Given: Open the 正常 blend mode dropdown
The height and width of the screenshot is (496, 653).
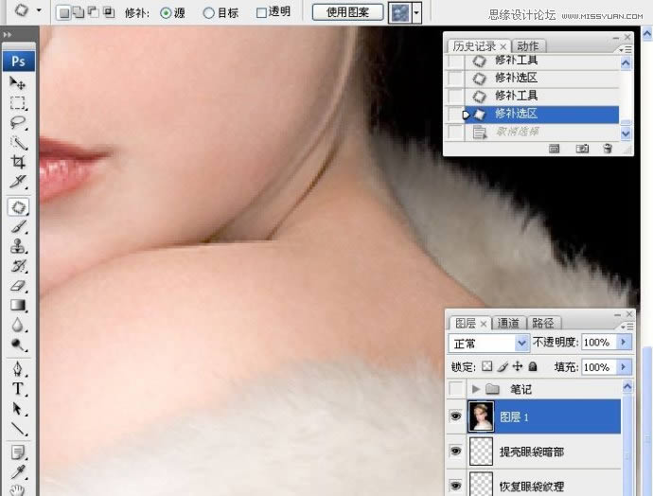Looking at the screenshot, I should tap(488, 343).
